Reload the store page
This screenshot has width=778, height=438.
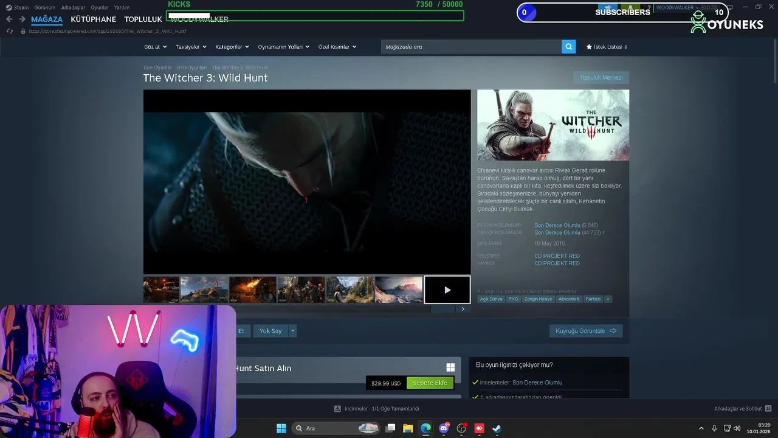coord(10,31)
